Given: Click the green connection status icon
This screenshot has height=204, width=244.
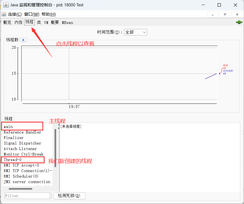Looking at the screenshot, I should tap(239, 22).
